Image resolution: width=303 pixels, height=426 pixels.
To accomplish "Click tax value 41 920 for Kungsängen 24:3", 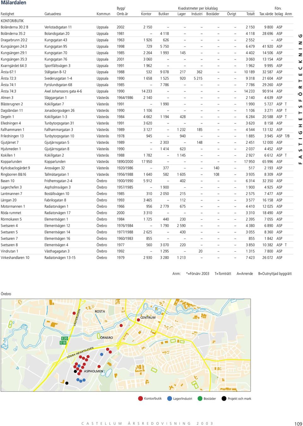I will 268,47.
